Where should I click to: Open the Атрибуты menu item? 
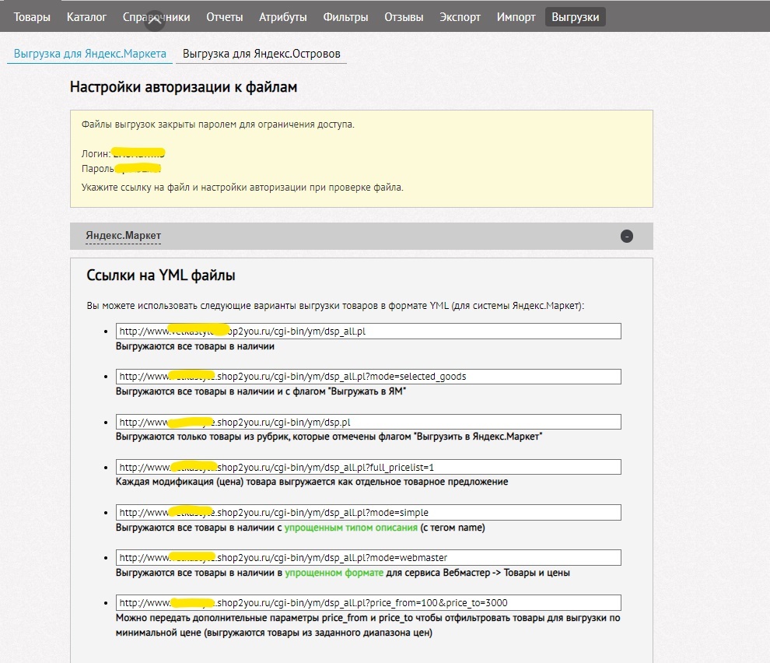tap(283, 17)
